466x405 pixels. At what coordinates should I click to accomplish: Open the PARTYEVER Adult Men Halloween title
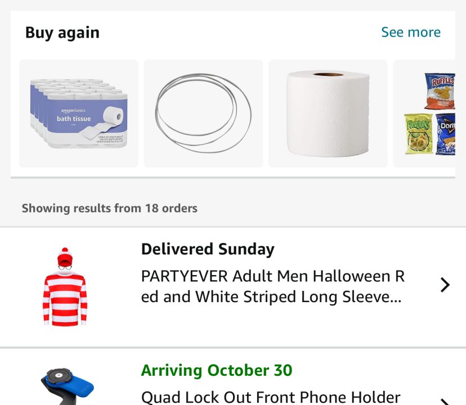[x=272, y=286]
